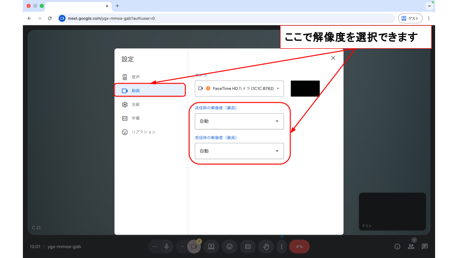458x258 pixels.
Task: Close the 設定 dialog with X
Action: (333, 58)
